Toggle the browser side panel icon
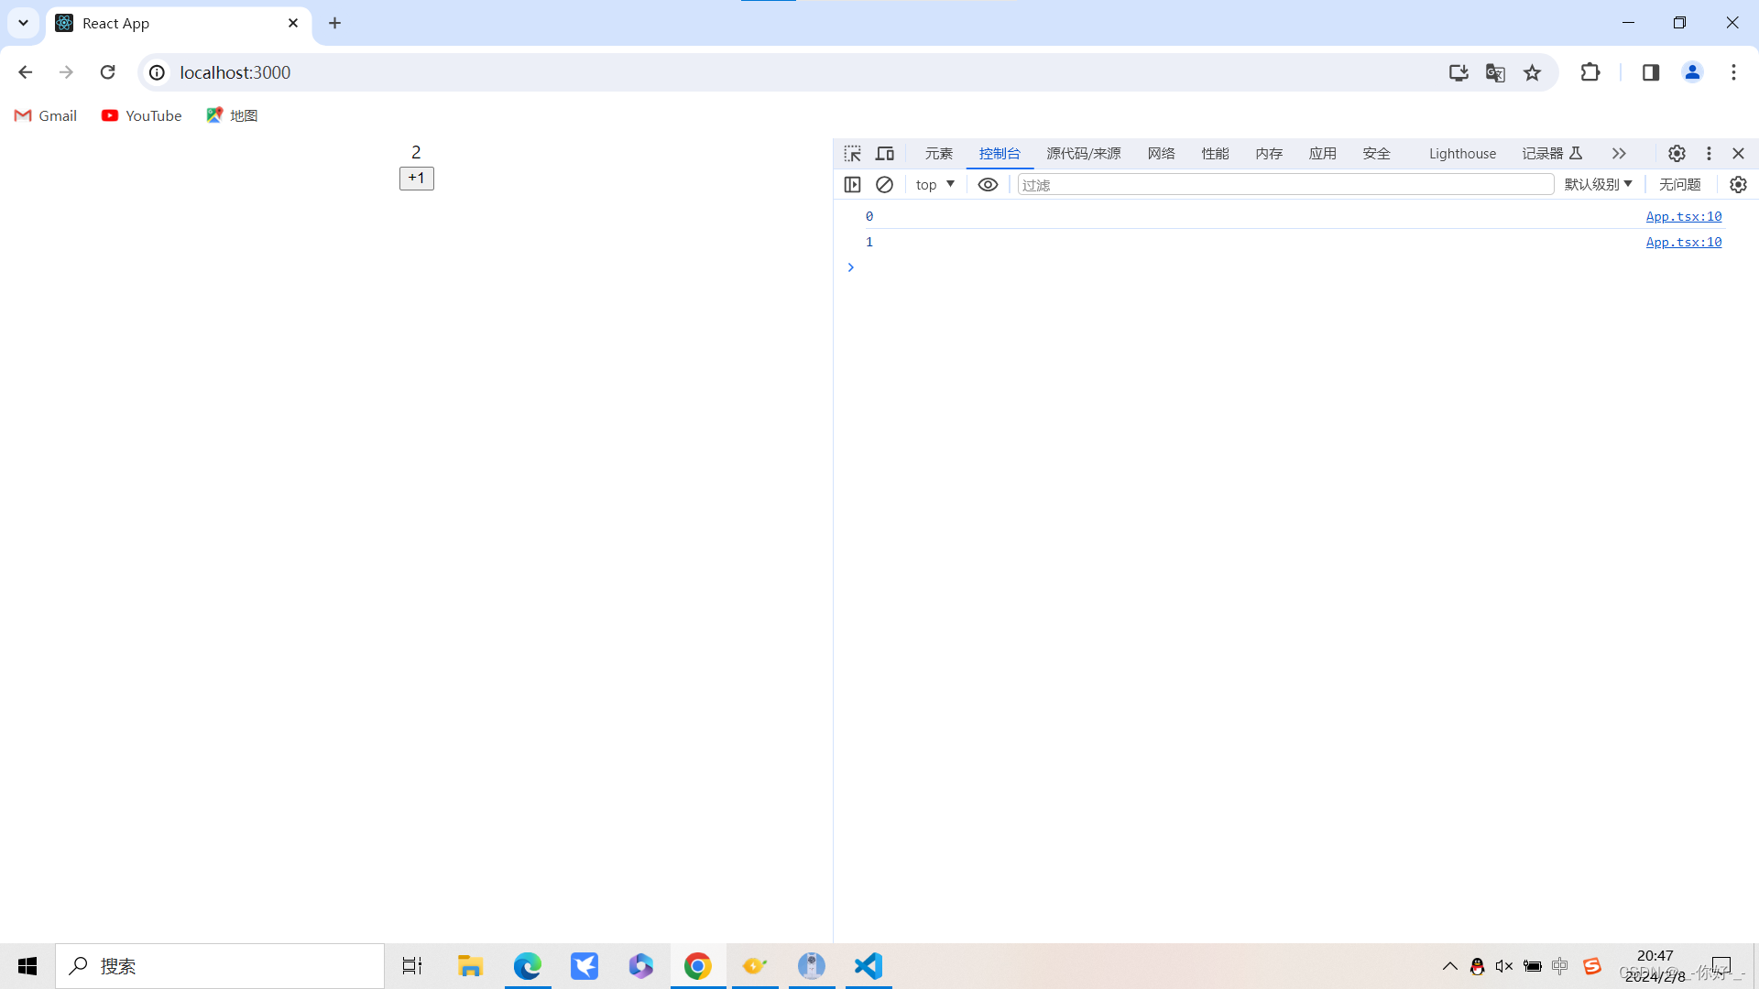The height and width of the screenshot is (989, 1759). 1651,72
